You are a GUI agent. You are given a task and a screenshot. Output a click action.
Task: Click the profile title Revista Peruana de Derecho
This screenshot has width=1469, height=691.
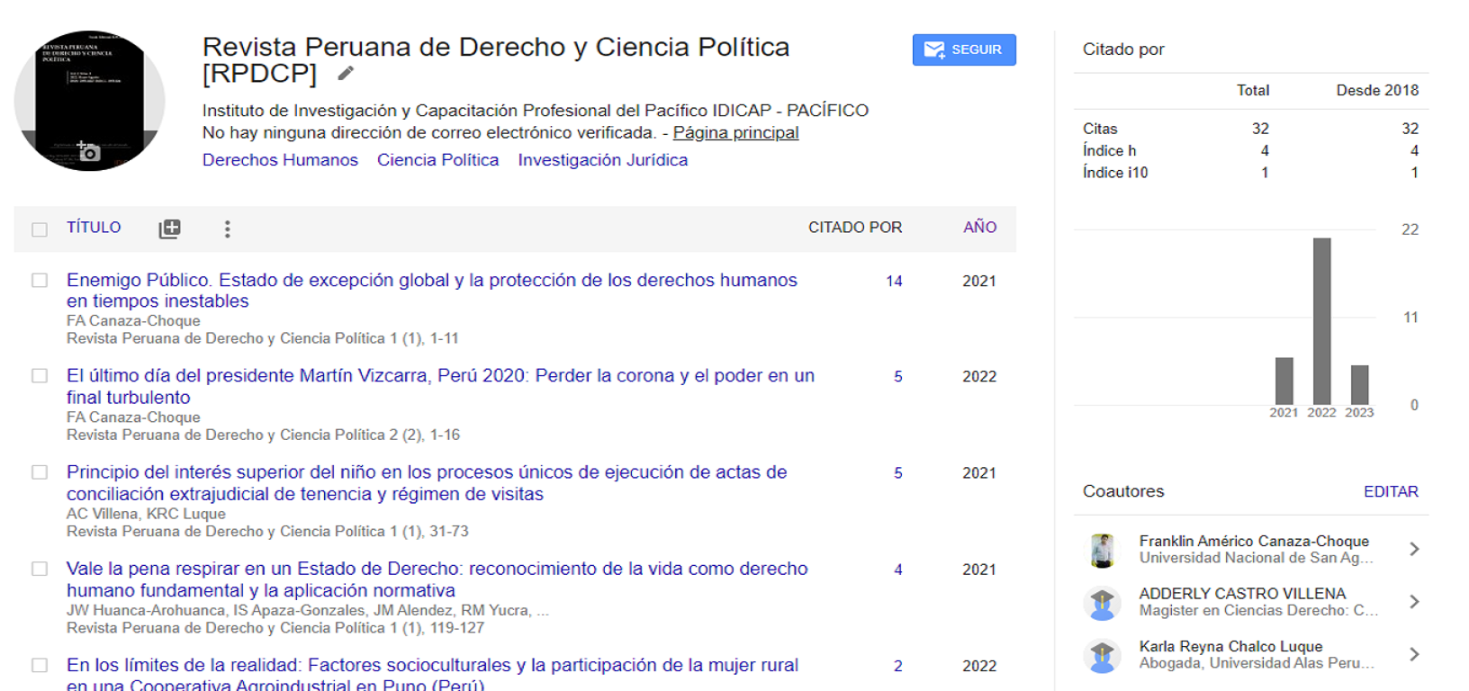[x=496, y=59]
